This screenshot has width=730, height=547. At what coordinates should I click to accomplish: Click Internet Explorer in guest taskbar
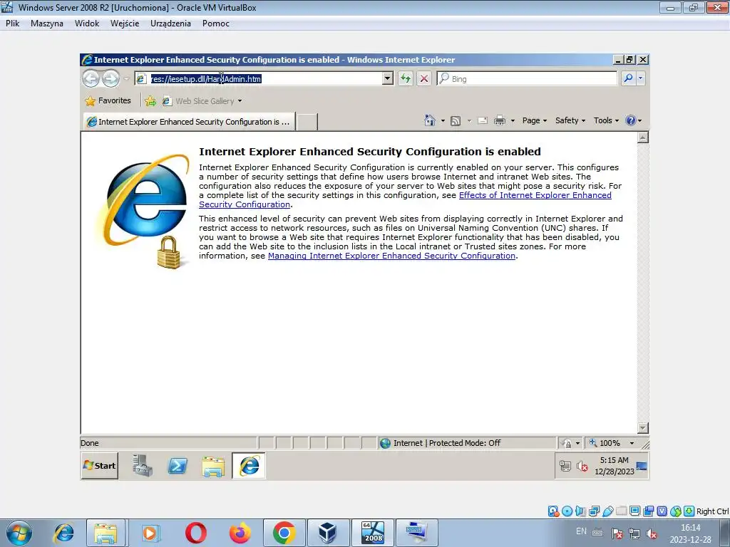click(x=249, y=466)
